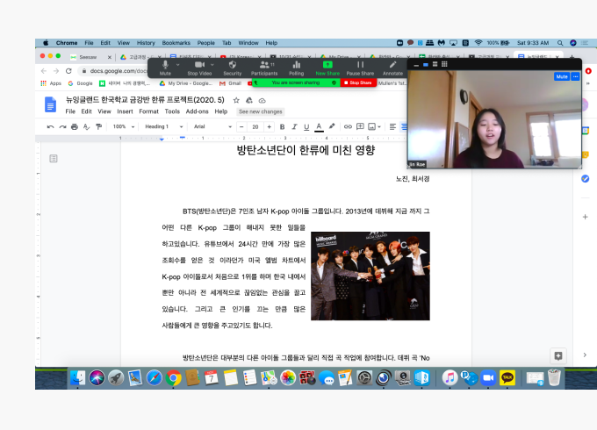Click the See new changes link
Viewport: 597px width, 430px height.
click(261, 111)
